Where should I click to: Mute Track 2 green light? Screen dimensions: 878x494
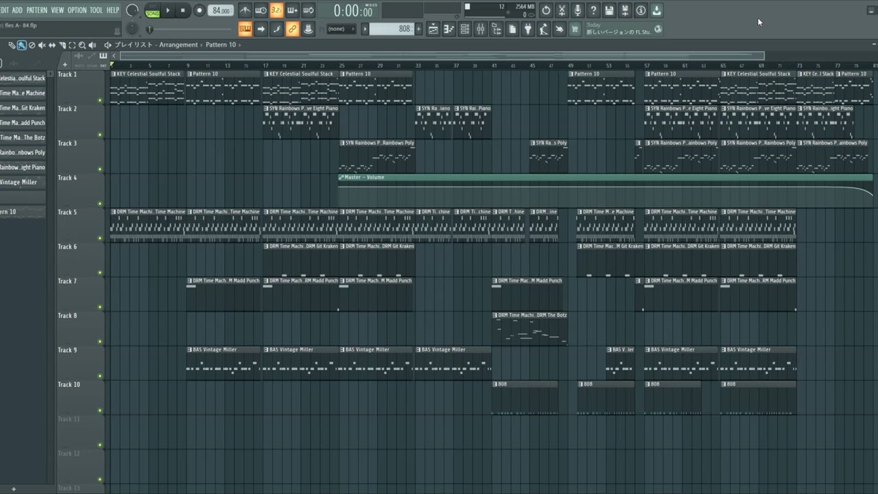click(x=100, y=134)
